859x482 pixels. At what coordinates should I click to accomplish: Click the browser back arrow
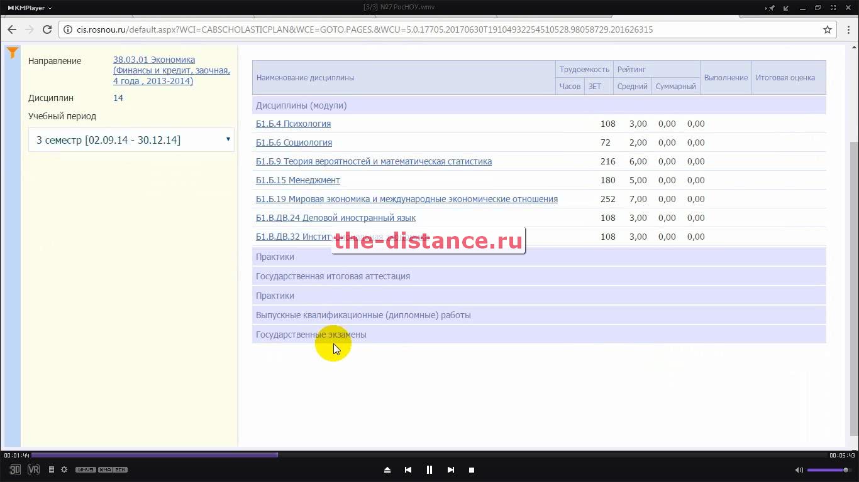(12, 29)
